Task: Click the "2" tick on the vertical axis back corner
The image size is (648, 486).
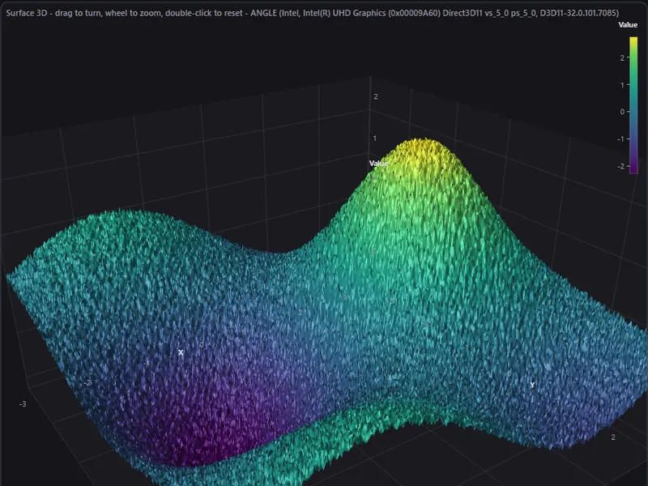Action: tap(376, 96)
